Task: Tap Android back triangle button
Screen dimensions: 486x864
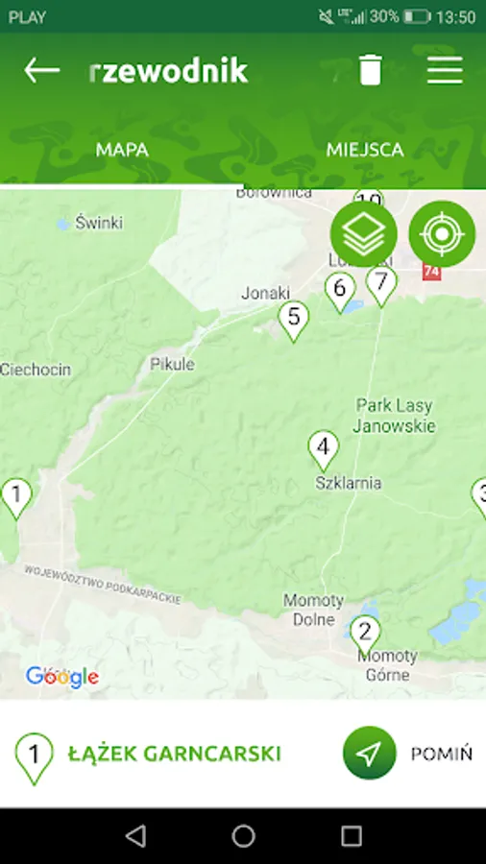Action: point(135,836)
